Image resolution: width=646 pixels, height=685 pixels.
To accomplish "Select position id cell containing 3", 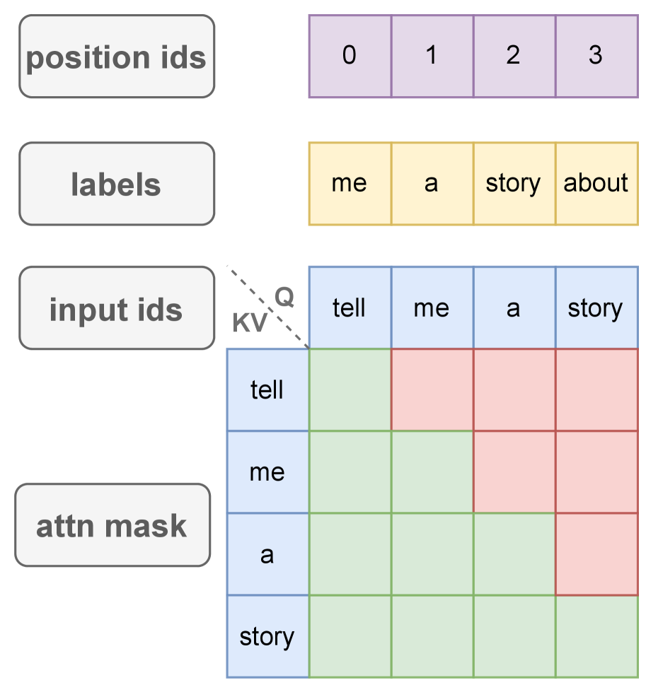I will coord(596,56).
